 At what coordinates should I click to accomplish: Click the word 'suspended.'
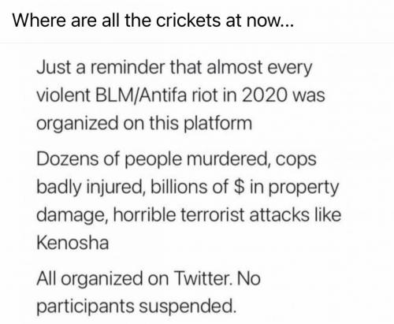(x=187, y=306)
